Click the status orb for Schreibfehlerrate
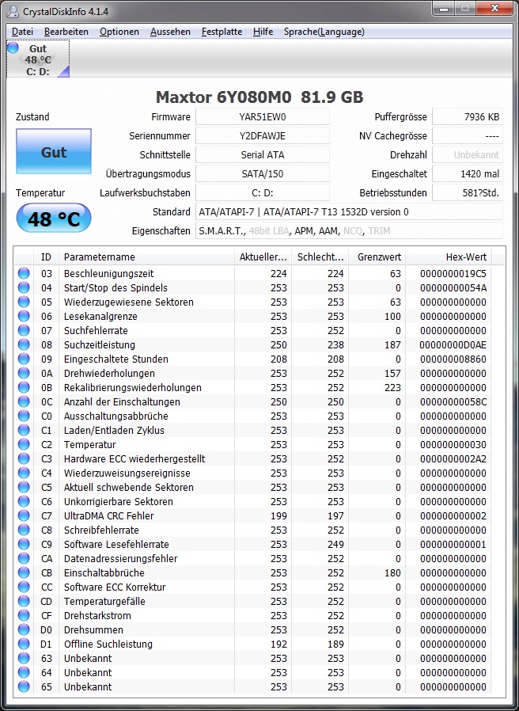 [24, 530]
